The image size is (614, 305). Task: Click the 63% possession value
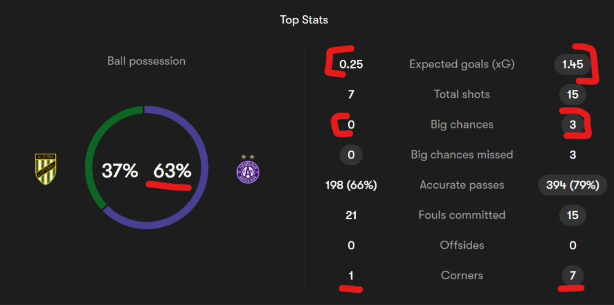coord(172,171)
